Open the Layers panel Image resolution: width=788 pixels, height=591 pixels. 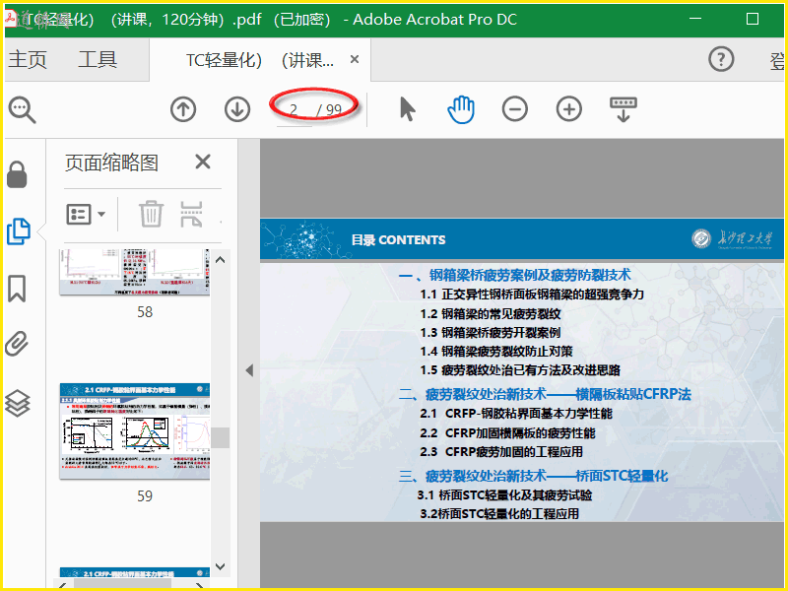point(18,404)
